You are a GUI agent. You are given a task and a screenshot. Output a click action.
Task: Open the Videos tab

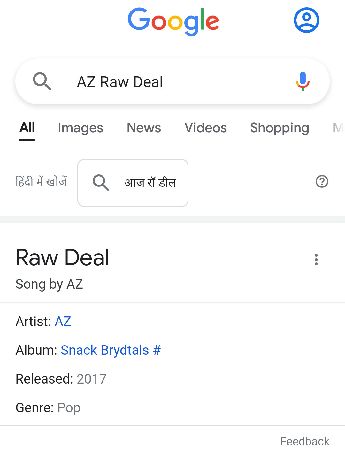205,128
